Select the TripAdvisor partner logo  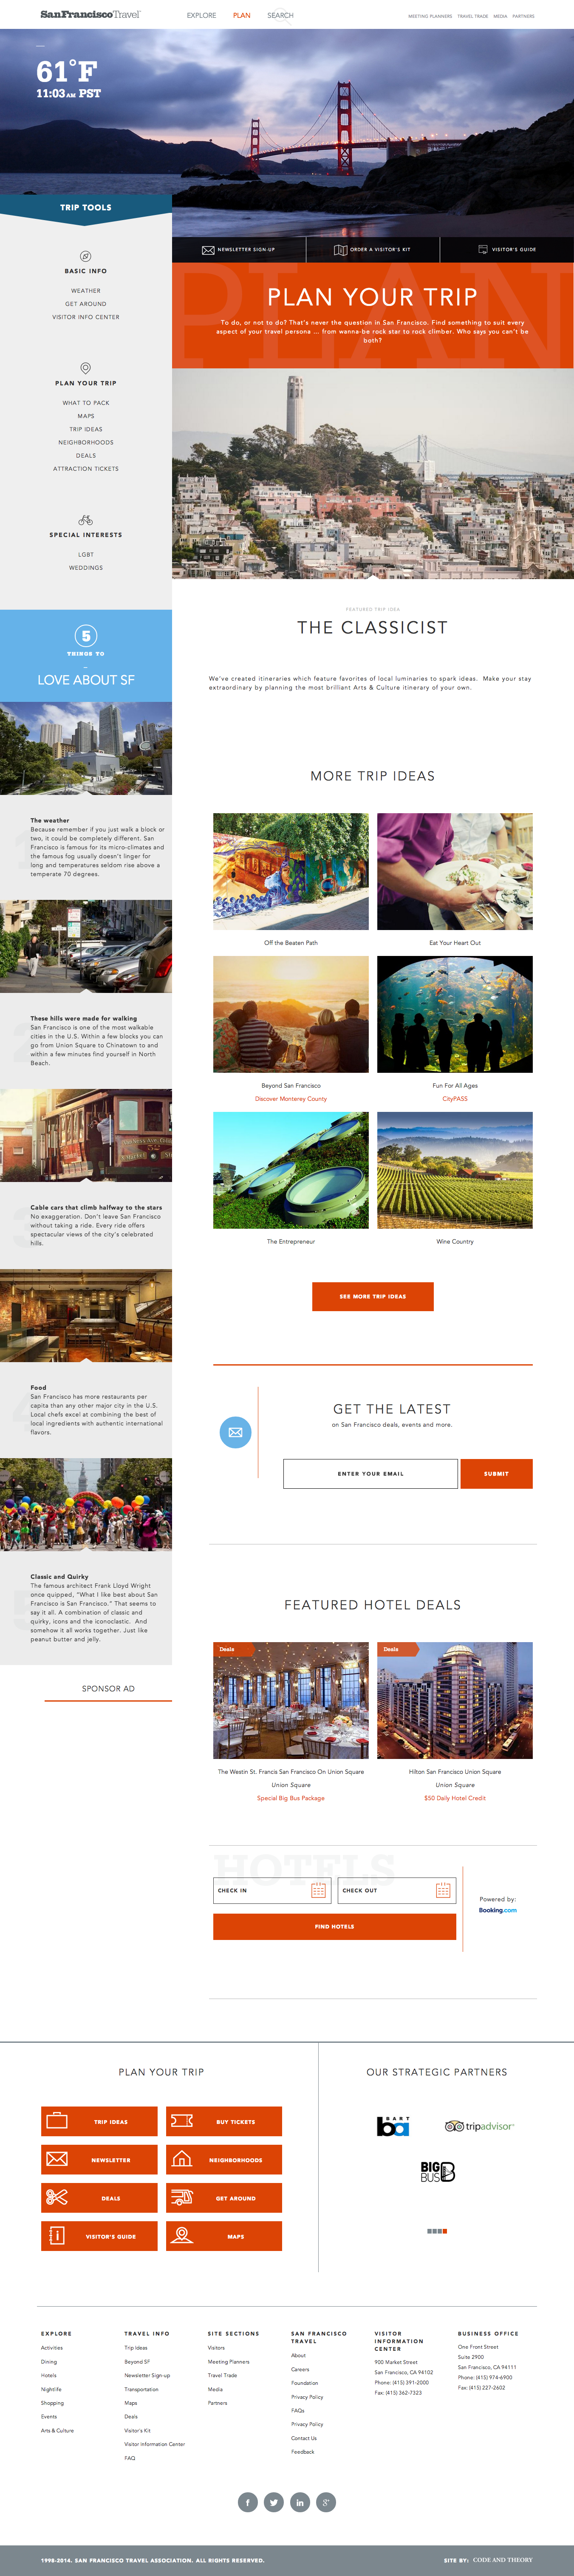click(x=480, y=2126)
